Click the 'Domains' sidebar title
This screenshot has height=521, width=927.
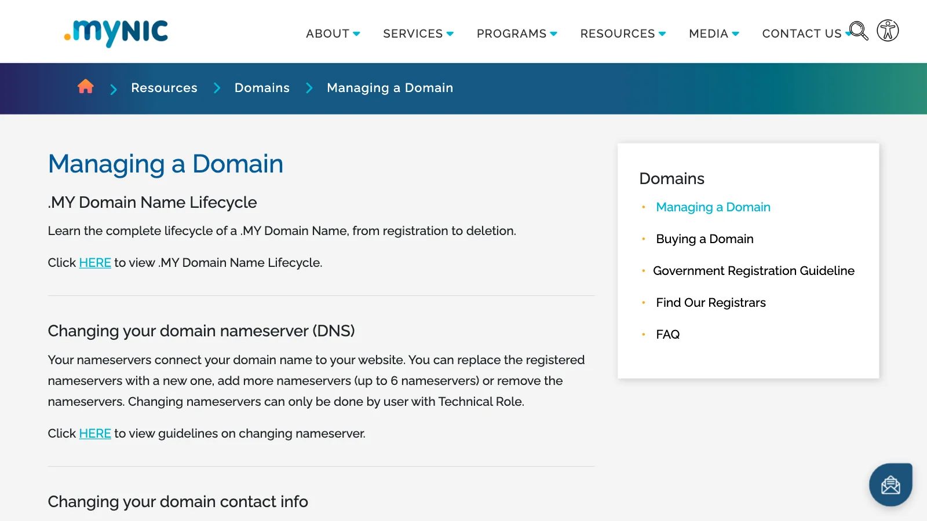[672, 179]
